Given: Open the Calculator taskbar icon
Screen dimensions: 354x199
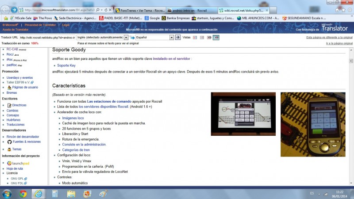Looking at the screenshot, I should tap(55, 194).
